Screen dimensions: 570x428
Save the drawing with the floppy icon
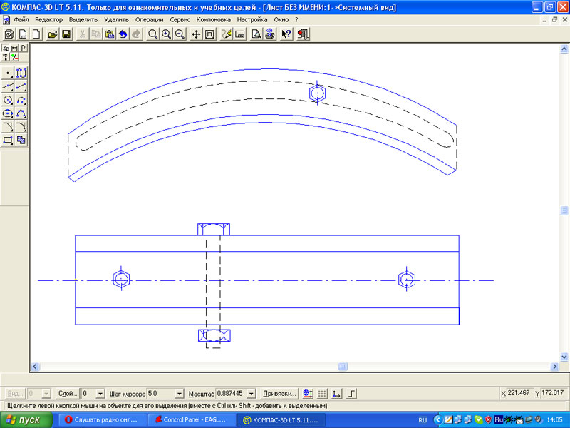point(66,34)
